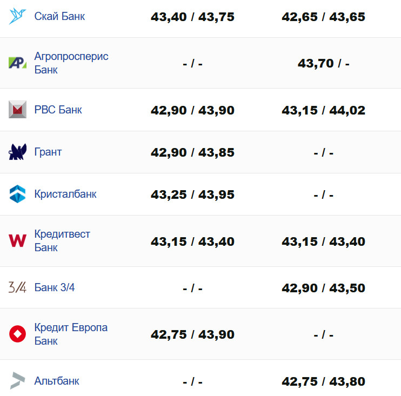This screenshot has height=396, width=401.
Task: Open the Грант bank link
Action: pyautogui.click(x=48, y=152)
